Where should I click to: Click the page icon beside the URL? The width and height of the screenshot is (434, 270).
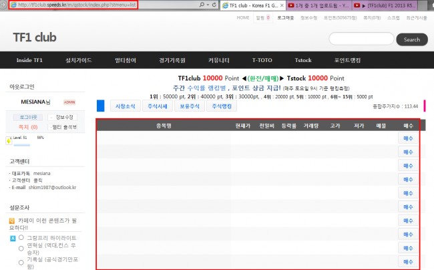click(13, 5)
